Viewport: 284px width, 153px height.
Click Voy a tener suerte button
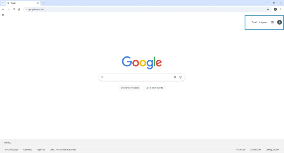154,88
